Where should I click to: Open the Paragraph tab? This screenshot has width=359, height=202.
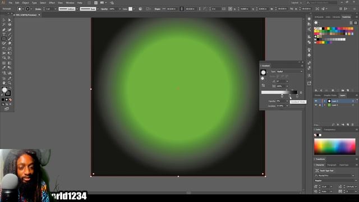(332, 165)
